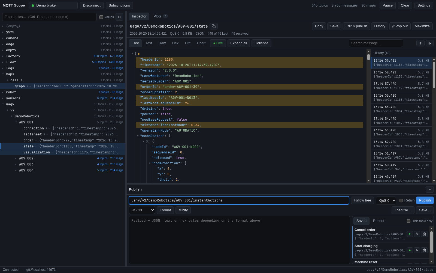The width and height of the screenshot is (436, 273).
Task: Toggle the values checkbox
Action: pos(101,17)
